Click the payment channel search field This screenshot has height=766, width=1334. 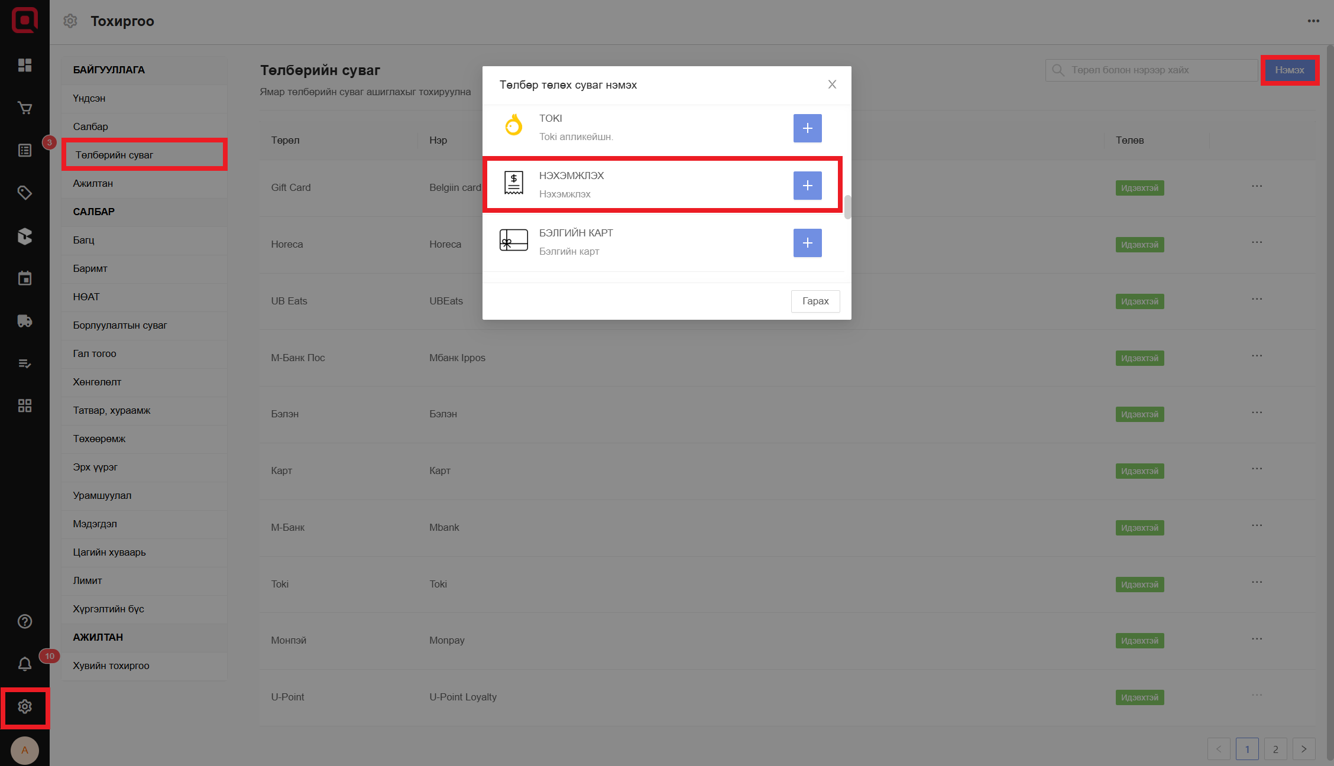(1153, 70)
